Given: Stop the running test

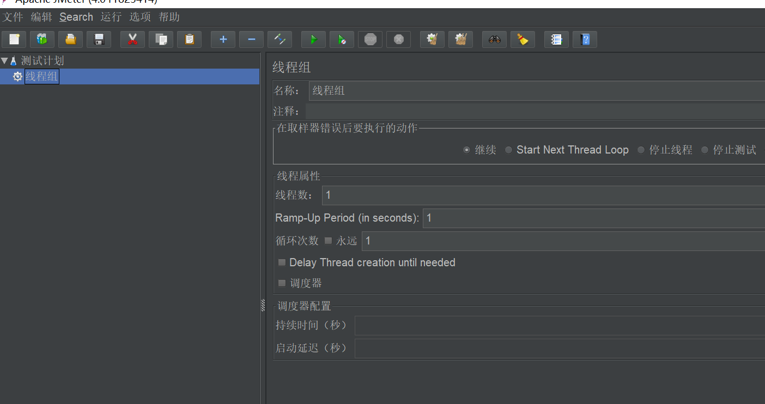Looking at the screenshot, I should [x=370, y=39].
